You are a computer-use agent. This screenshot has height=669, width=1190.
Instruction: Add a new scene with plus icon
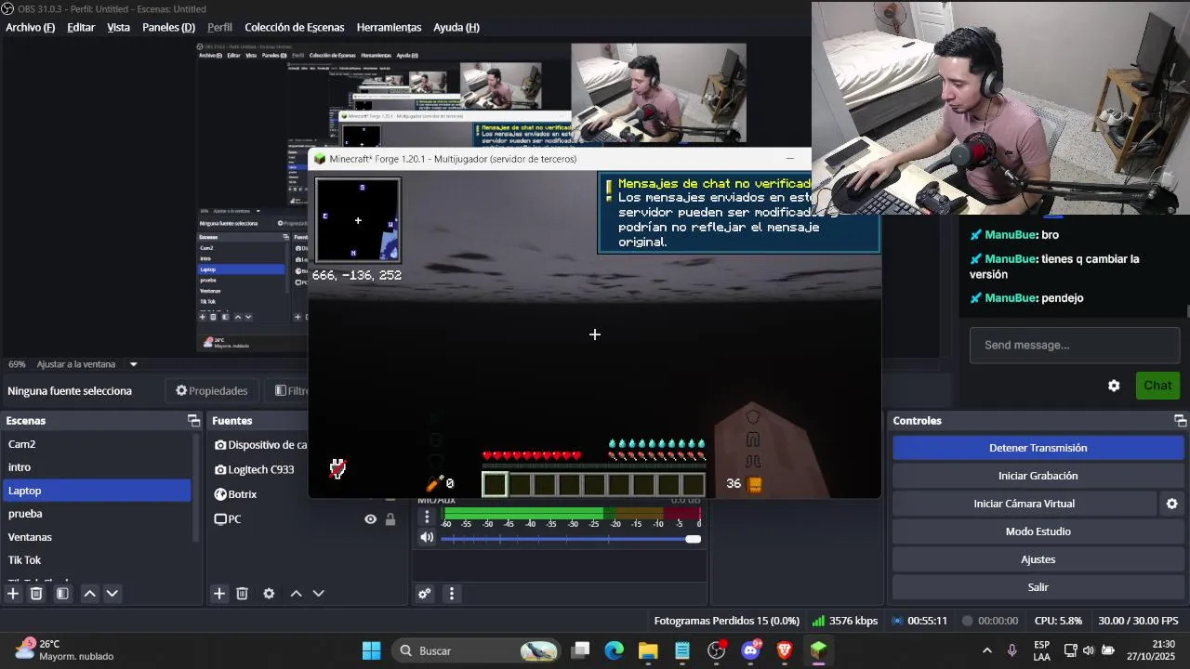[13, 593]
